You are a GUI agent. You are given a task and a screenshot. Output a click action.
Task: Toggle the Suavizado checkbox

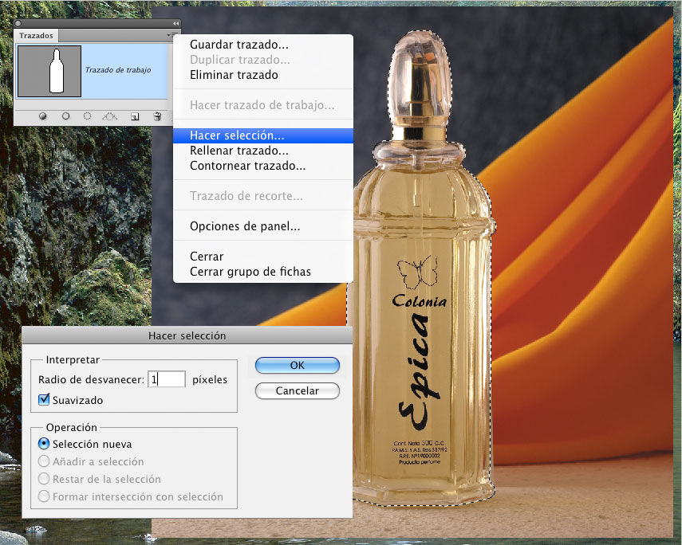(44, 399)
